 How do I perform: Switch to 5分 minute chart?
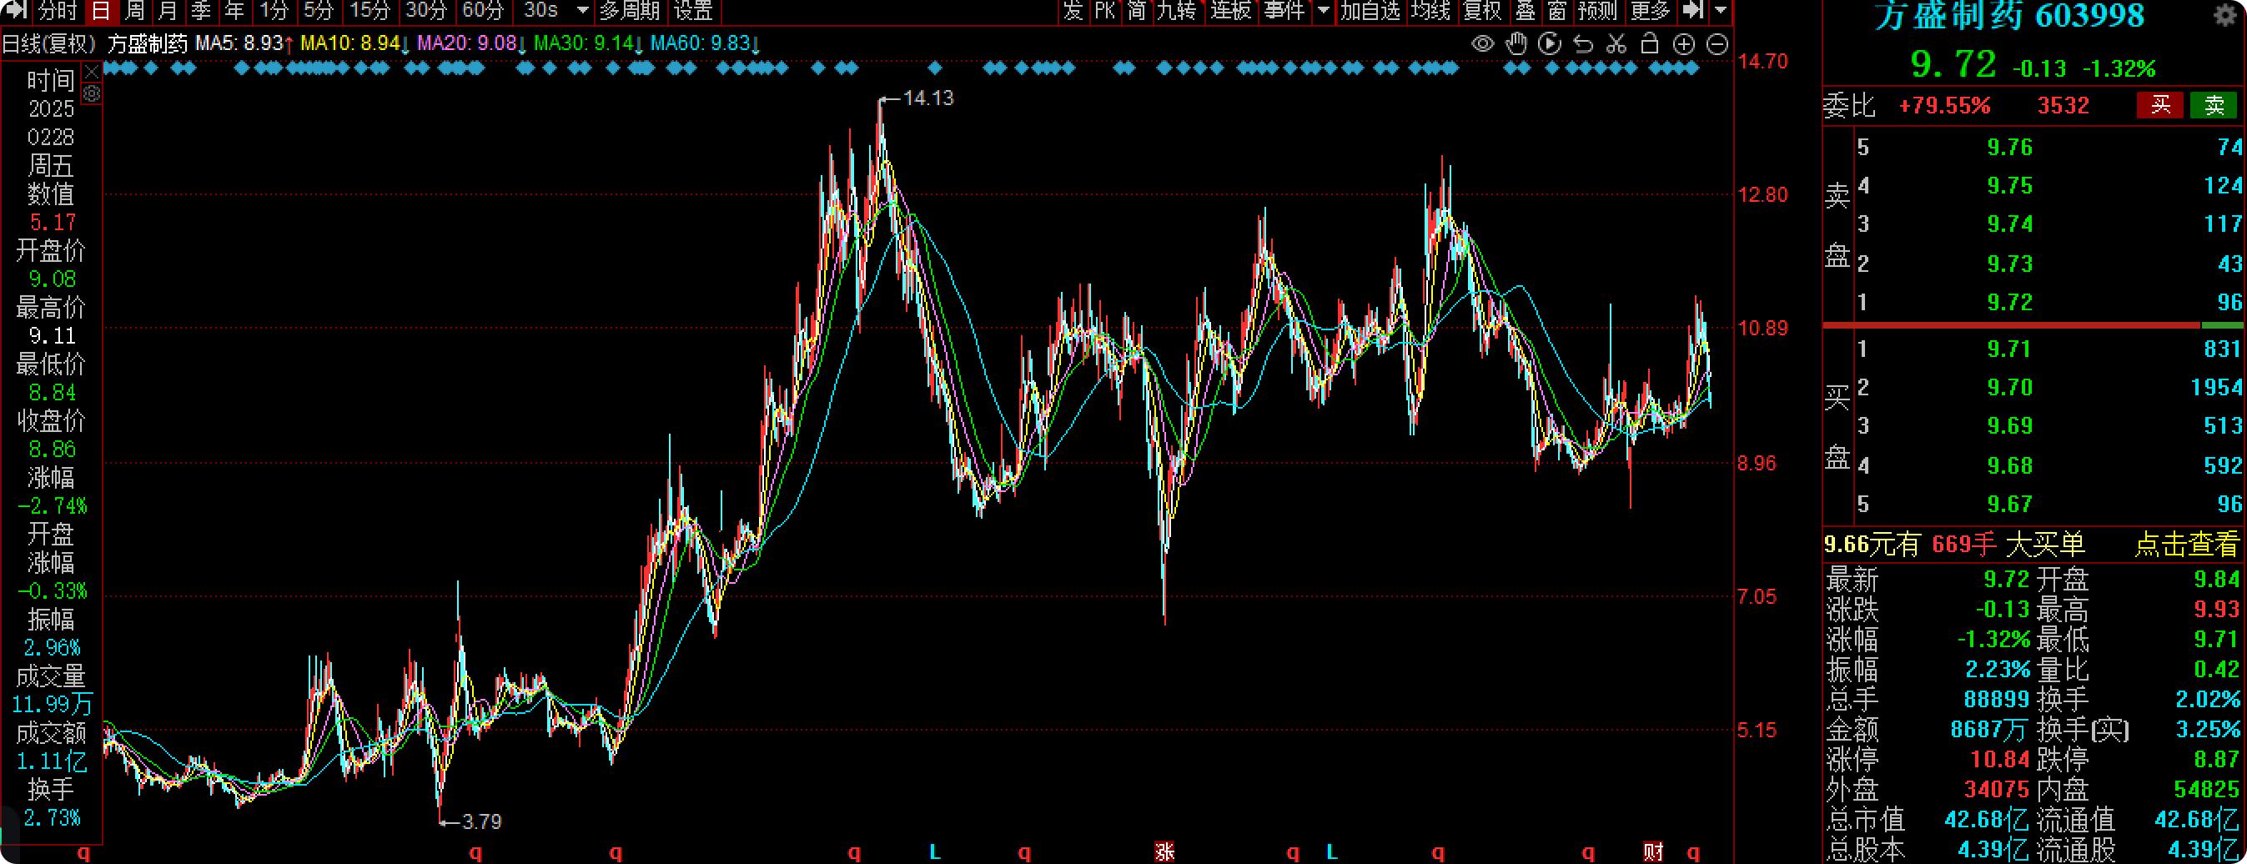[319, 11]
